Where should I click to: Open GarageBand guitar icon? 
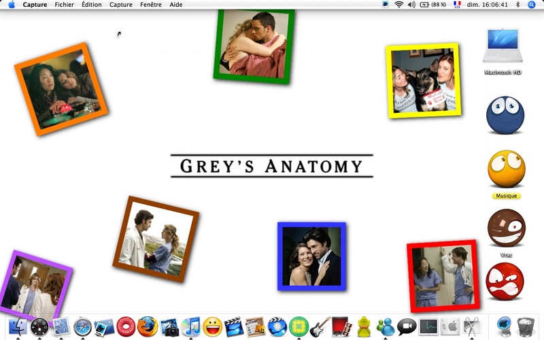(x=320, y=327)
